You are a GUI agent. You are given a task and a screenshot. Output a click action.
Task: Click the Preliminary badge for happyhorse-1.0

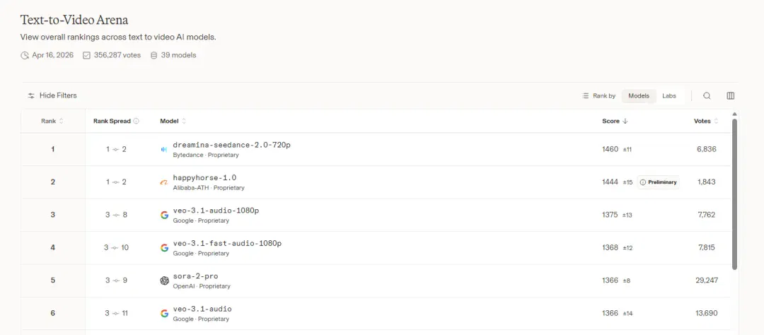click(658, 182)
